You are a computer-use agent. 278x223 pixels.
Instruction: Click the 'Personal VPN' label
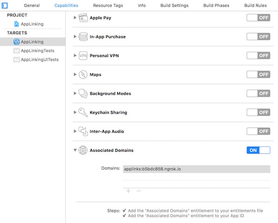click(x=104, y=56)
